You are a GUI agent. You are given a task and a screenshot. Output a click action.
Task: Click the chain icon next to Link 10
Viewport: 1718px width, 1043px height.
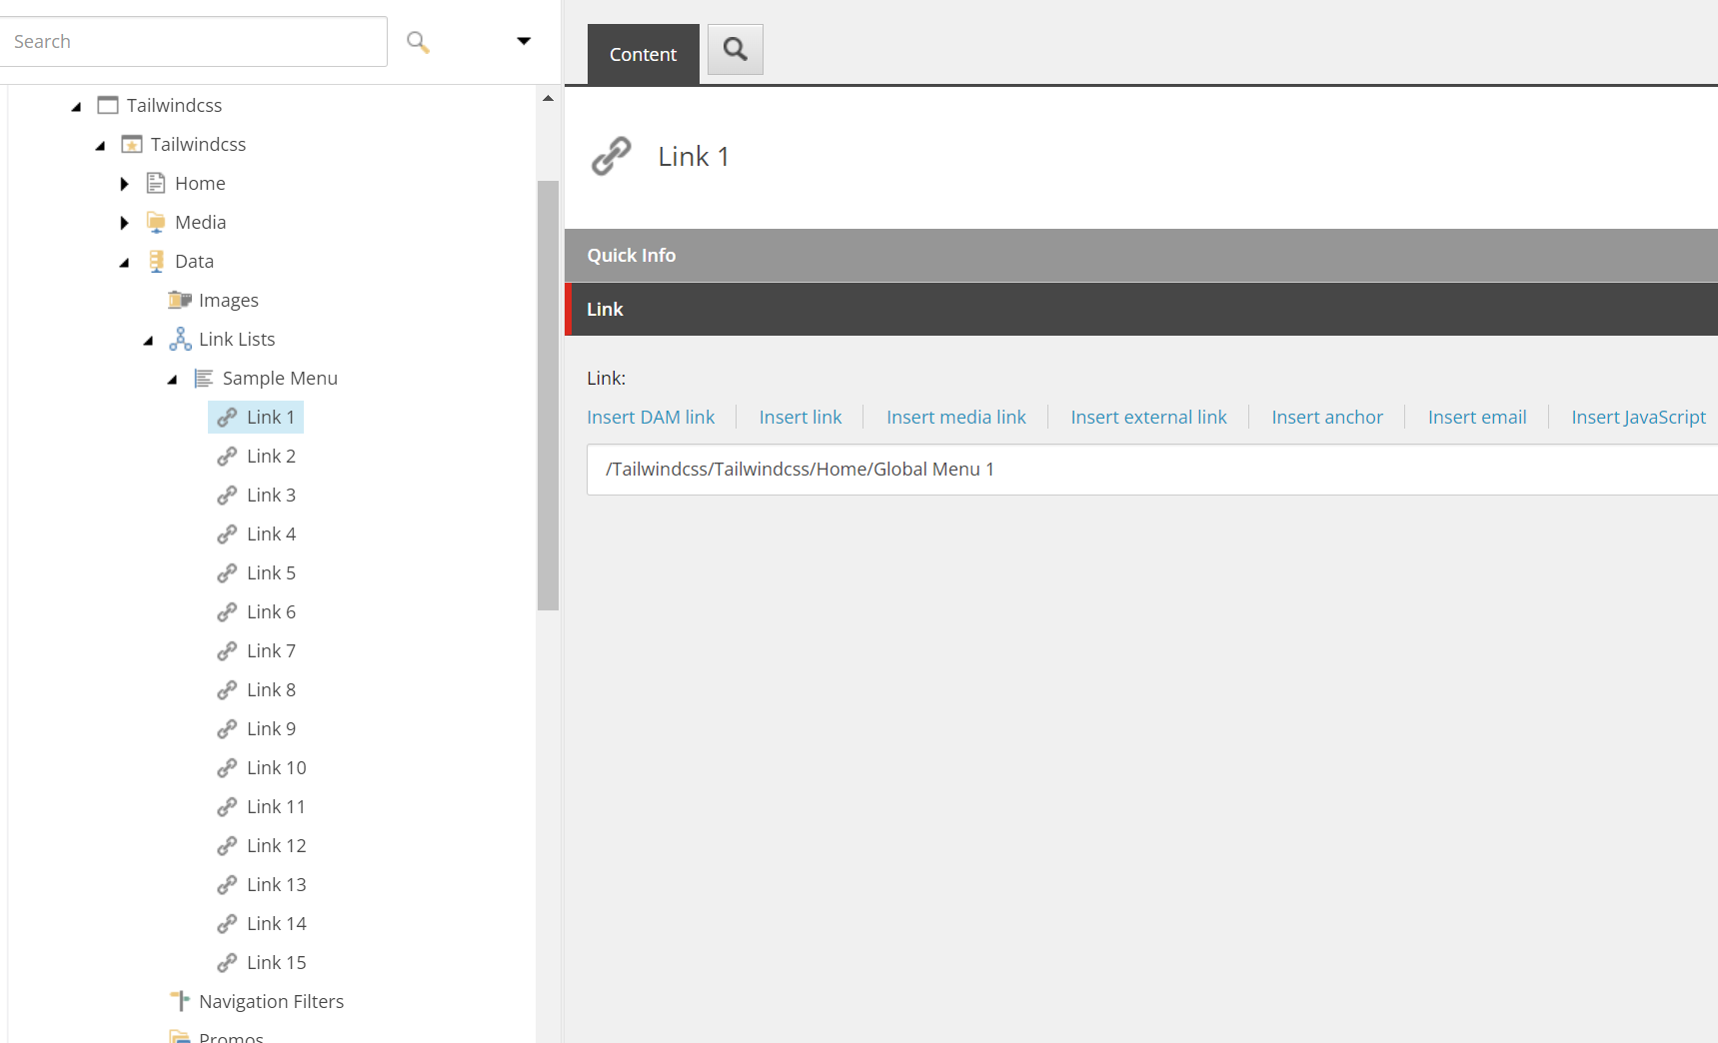(x=227, y=767)
